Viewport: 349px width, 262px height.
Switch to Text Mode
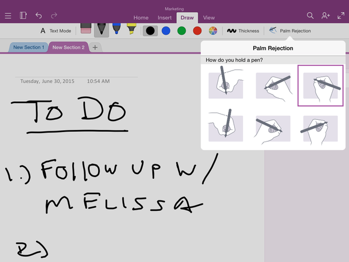click(55, 31)
